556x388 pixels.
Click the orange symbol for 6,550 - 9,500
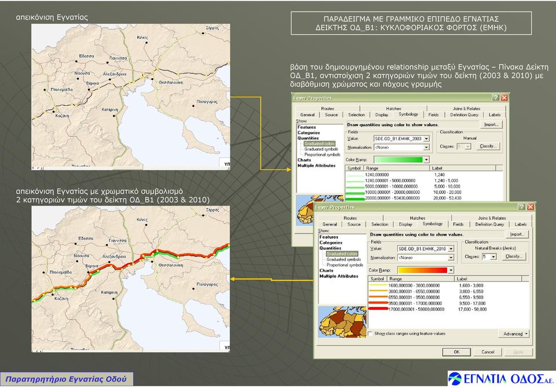[x=378, y=297]
